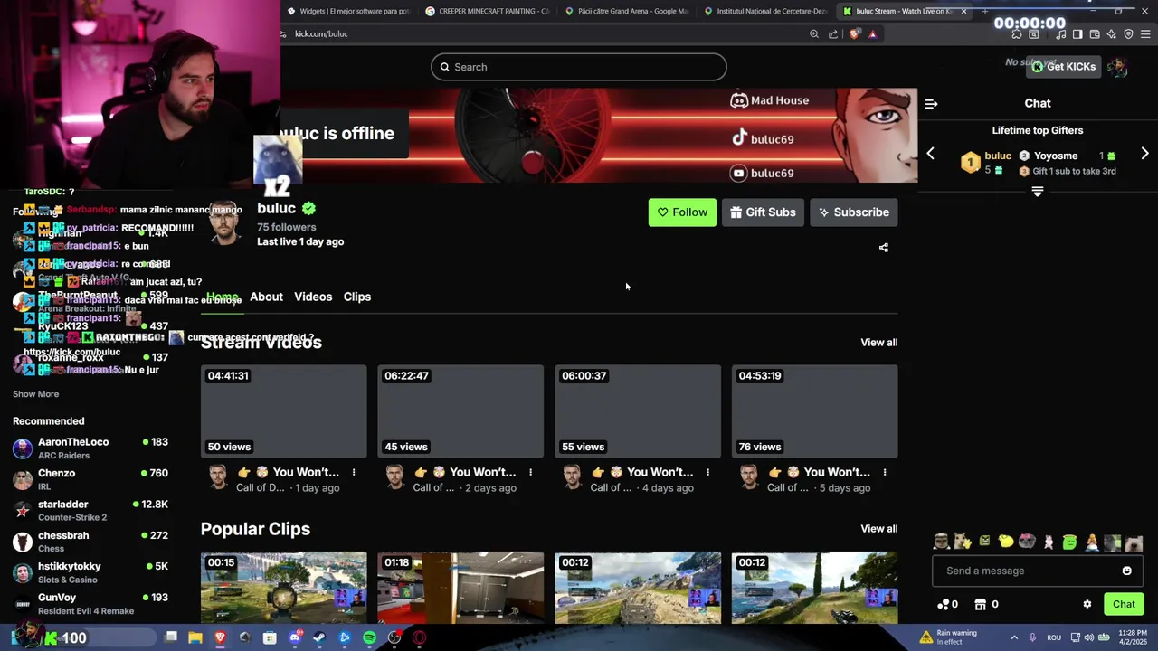Open options for 04:53:19 video
The height and width of the screenshot is (651, 1158).
pos(885,472)
